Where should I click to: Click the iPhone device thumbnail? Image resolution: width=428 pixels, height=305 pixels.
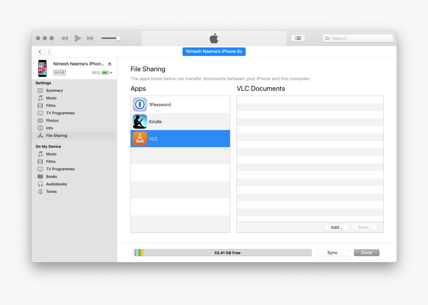[42, 68]
